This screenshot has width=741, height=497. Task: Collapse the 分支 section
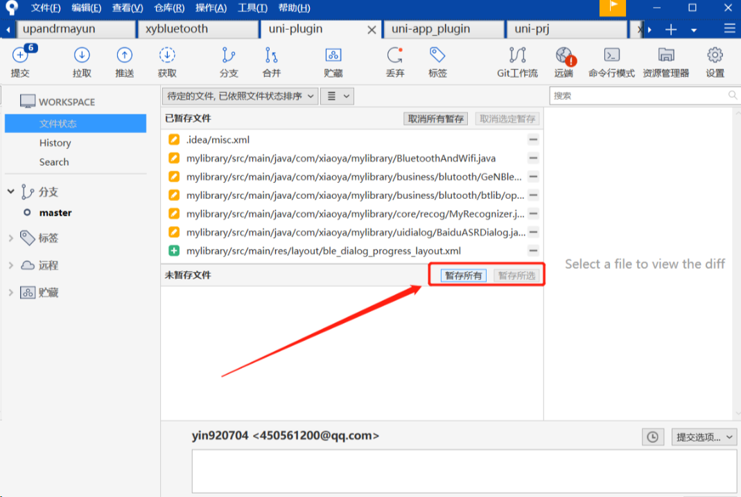11,191
